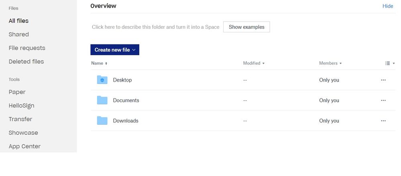The height and width of the screenshot is (176, 401).
Task: Click the Documents folder icon
Action: coord(102,100)
